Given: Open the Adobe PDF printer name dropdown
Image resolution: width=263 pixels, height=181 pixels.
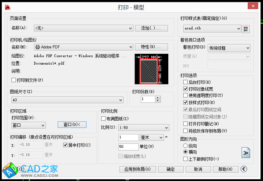Looking at the screenshot, I should coord(130,47).
